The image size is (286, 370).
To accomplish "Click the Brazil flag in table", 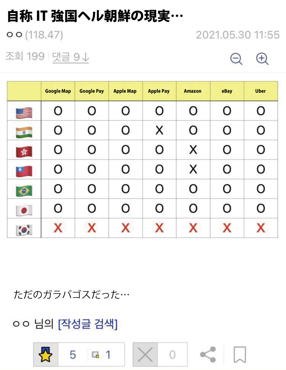I will click(x=24, y=190).
